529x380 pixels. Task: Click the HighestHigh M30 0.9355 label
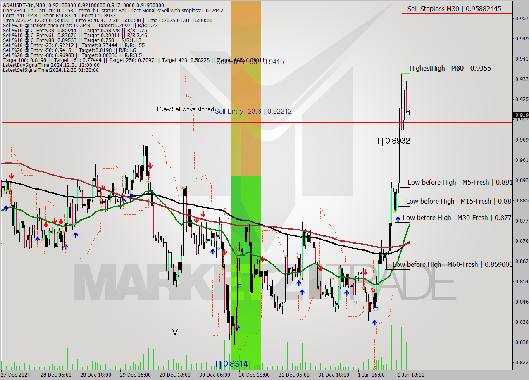point(450,68)
